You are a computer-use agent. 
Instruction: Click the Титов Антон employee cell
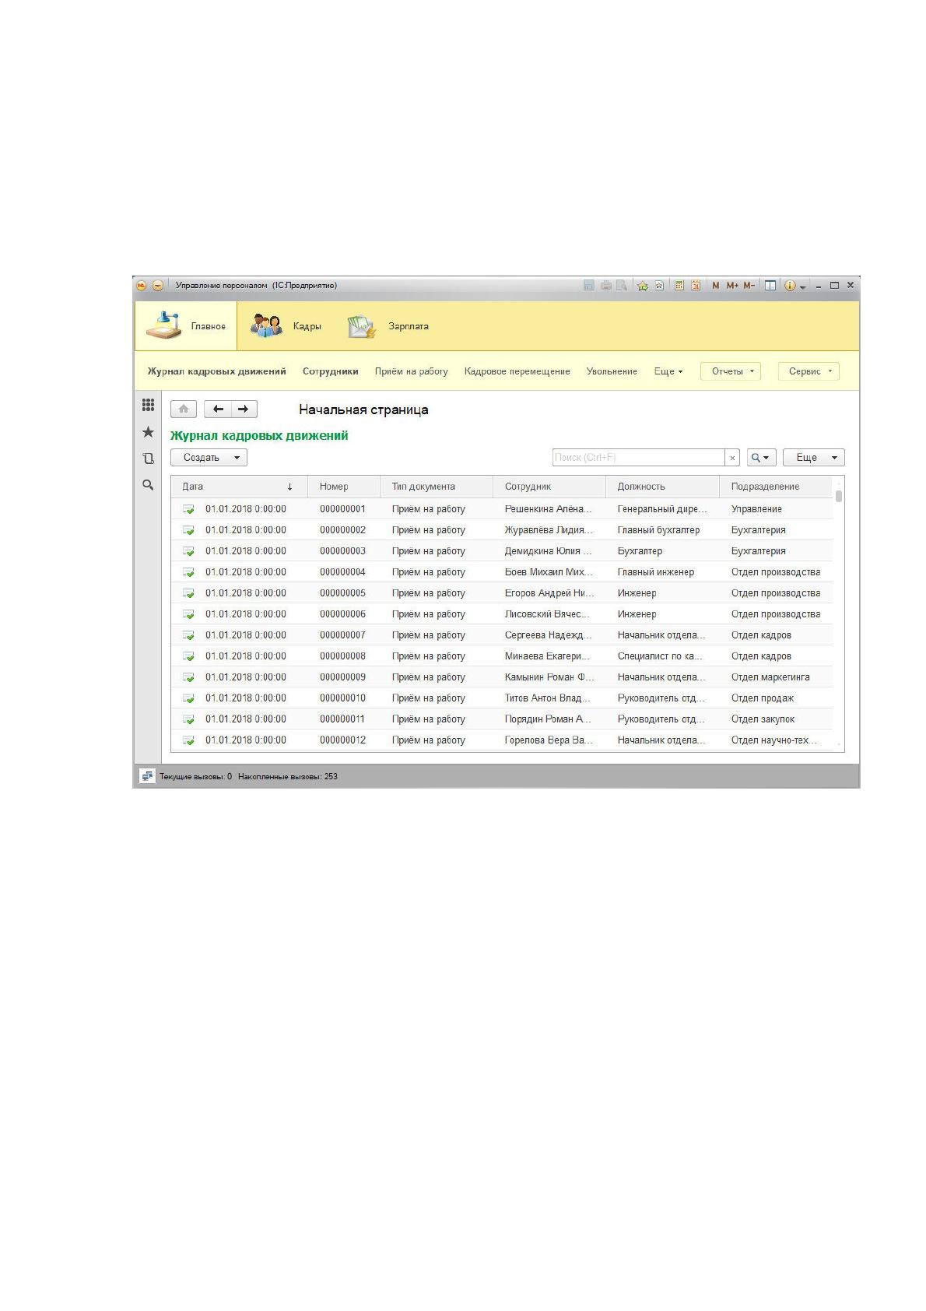548,698
